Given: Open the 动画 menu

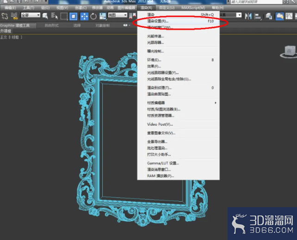Looking at the screenshot, I should pos(110,8).
